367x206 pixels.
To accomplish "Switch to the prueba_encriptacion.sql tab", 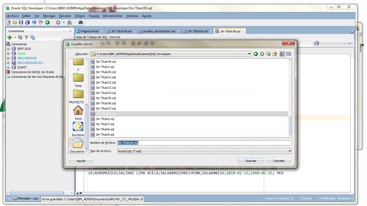I will pyautogui.click(x=159, y=31).
